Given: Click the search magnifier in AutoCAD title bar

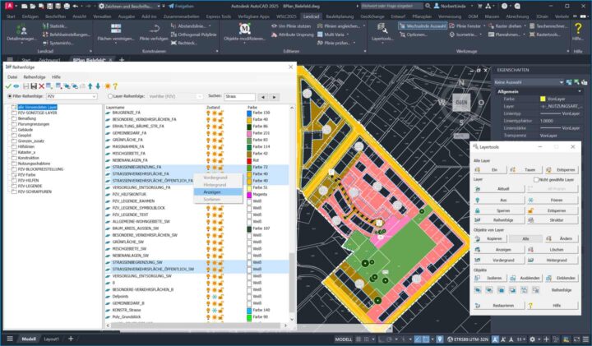Looking at the screenshot, I should 428,6.
